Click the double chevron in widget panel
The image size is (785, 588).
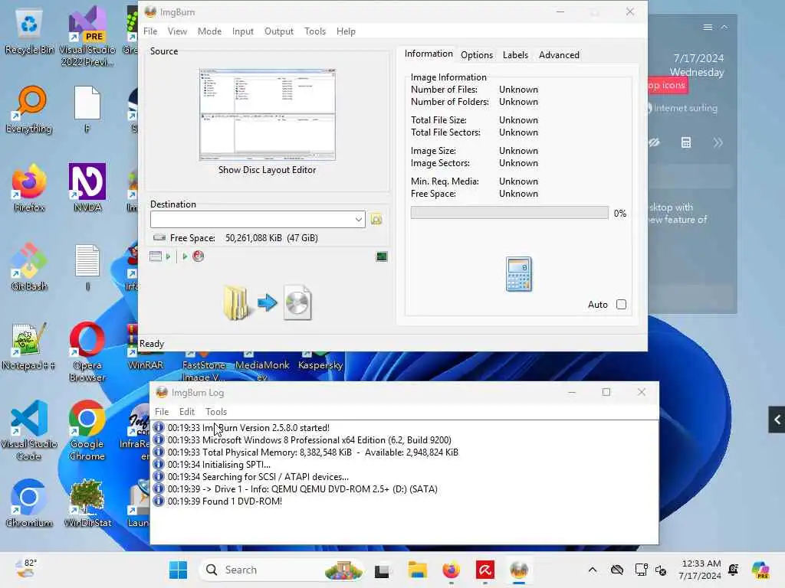tap(718, 143)
